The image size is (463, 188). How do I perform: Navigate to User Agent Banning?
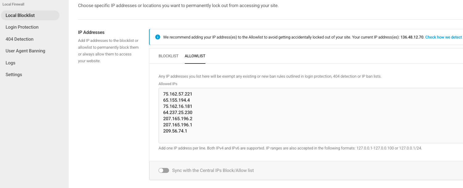[x=25, y=51]
